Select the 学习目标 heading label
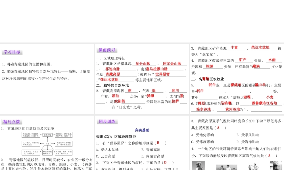284x170 pixels. [x=12, y=52]
